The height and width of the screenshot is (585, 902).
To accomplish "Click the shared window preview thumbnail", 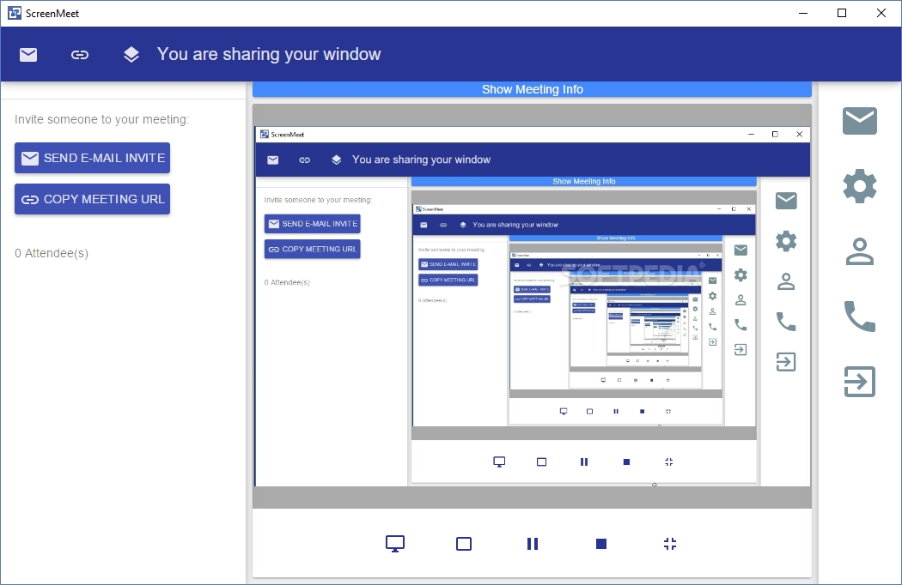I will click(532, 306).
